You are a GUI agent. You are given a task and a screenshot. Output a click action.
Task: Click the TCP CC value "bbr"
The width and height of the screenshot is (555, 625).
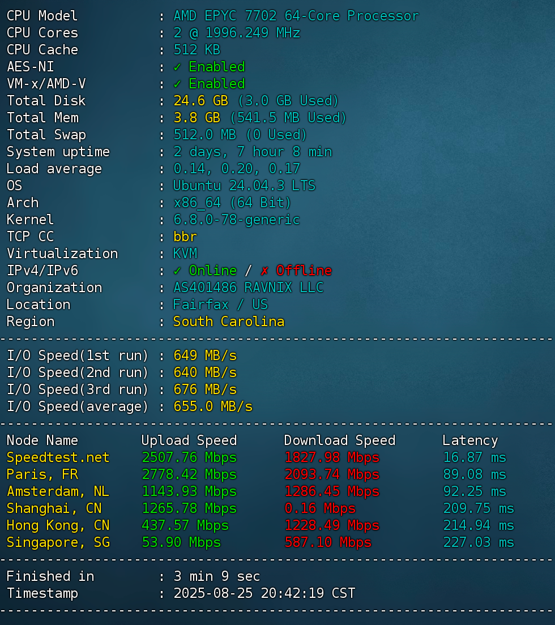(185, 237)
